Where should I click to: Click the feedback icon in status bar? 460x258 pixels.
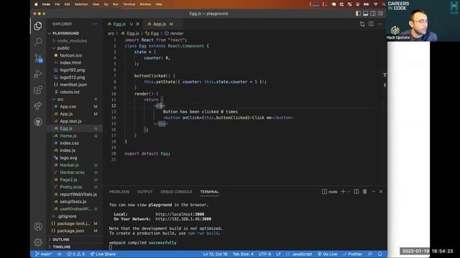pos(370,254)
